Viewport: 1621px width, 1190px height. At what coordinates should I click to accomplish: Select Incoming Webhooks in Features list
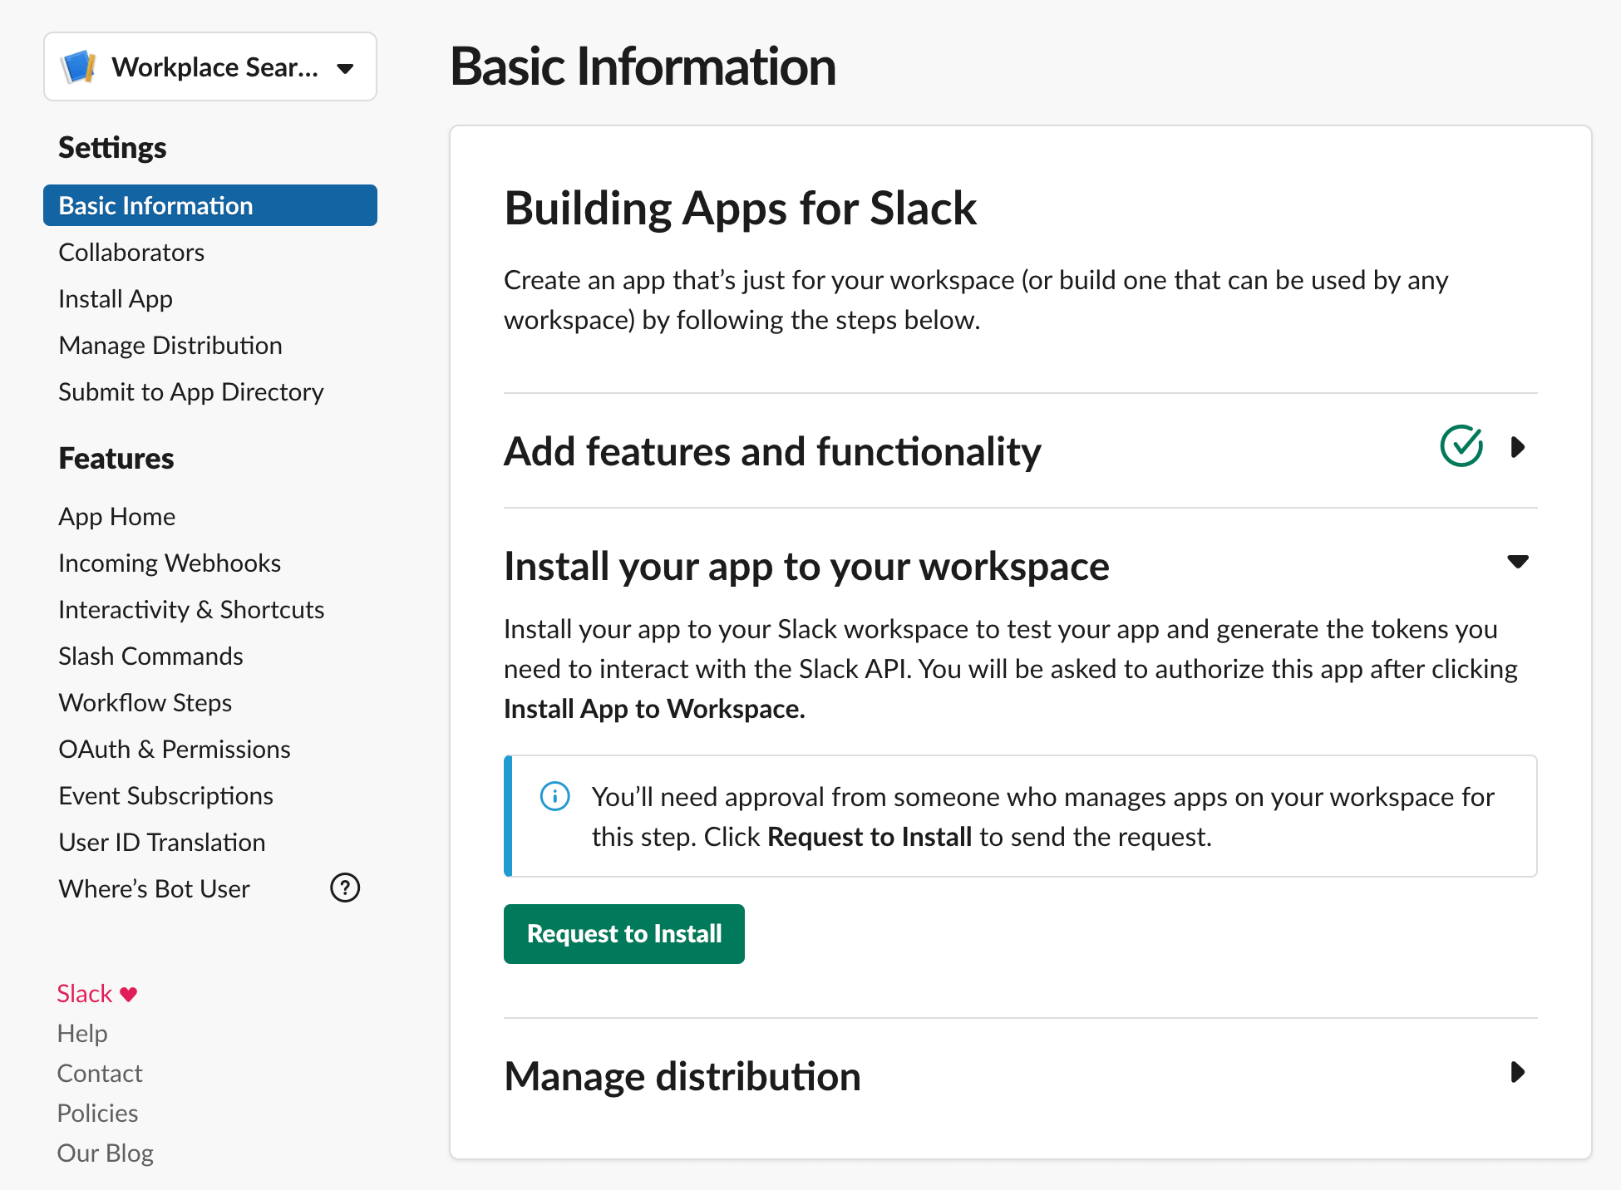point(170,563)
